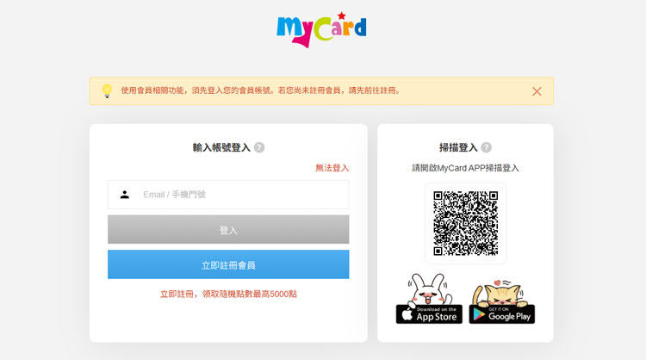Open the Download on the App Store badge
Screen dimensions: 646x360
[x=429, y=313]
